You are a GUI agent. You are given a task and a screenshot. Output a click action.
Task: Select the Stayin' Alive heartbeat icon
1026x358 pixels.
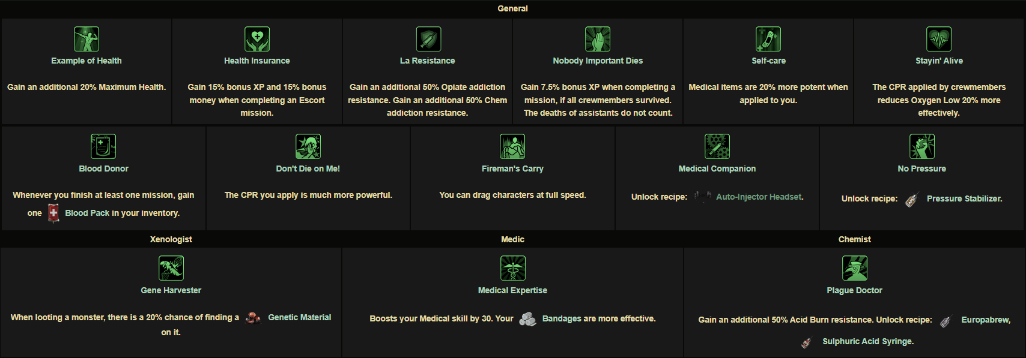(x=939, y=39)
